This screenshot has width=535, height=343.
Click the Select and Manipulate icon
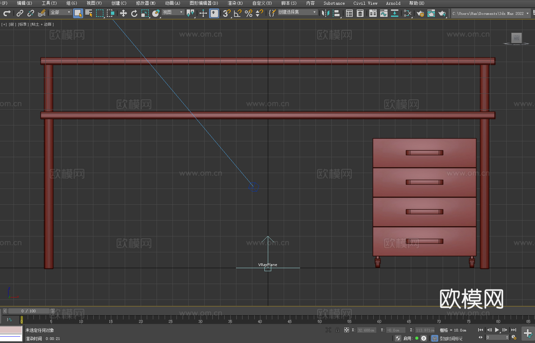(x=203, y=13)
